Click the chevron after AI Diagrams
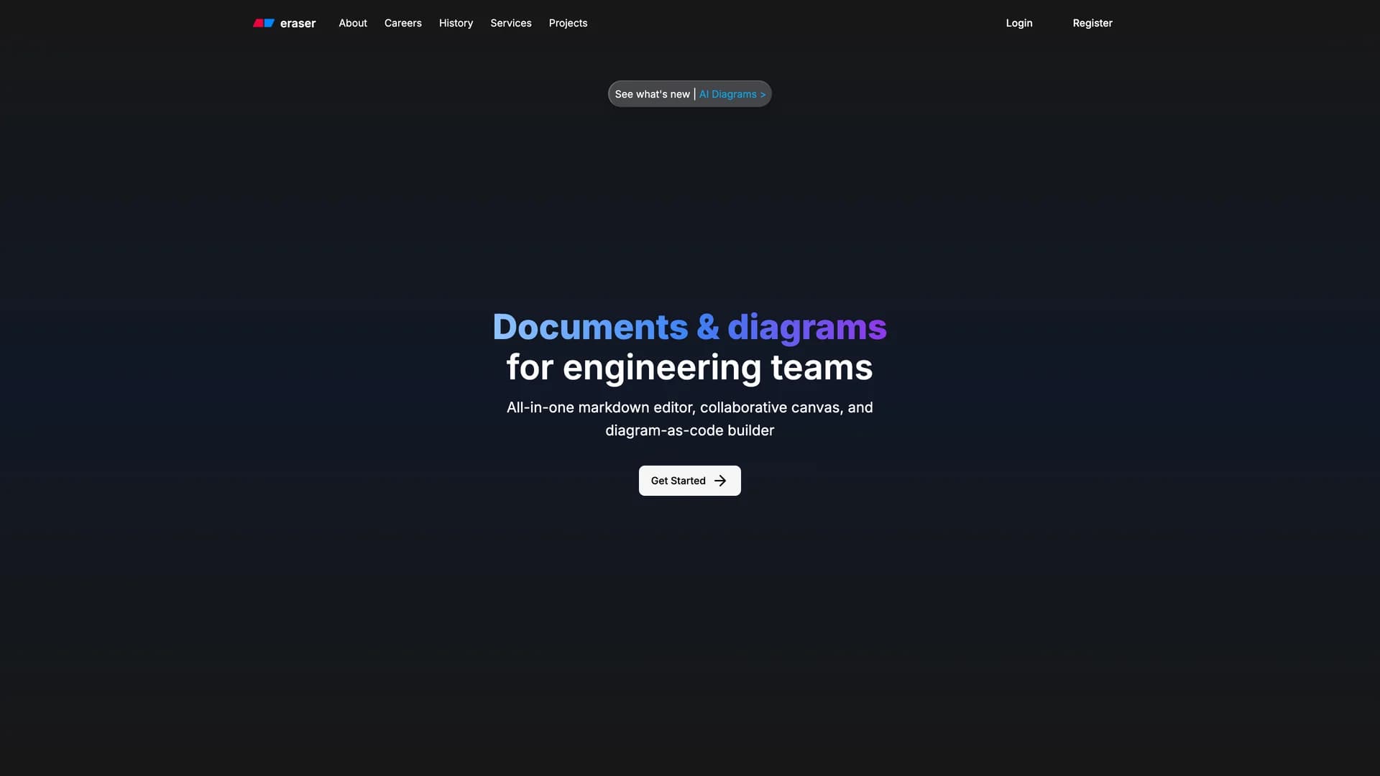Viewport: 1380px width, 776px height. pos(763,95)
